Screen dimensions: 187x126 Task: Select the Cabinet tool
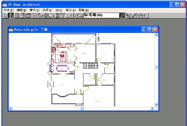[28, 16]
